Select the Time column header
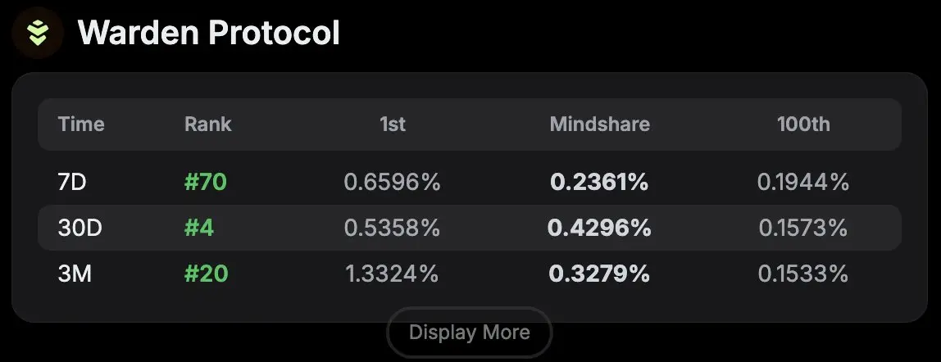Screen dimensions: 941x362 pyautogui.click(x=81, y=124)
